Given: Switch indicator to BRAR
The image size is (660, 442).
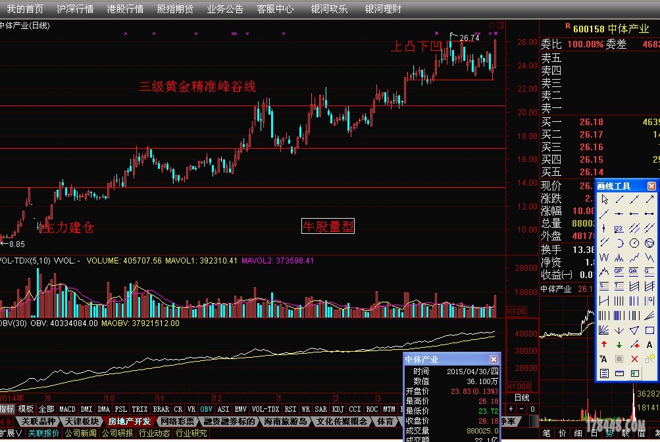Looking at the screenshot, I should tap(161, 409).
